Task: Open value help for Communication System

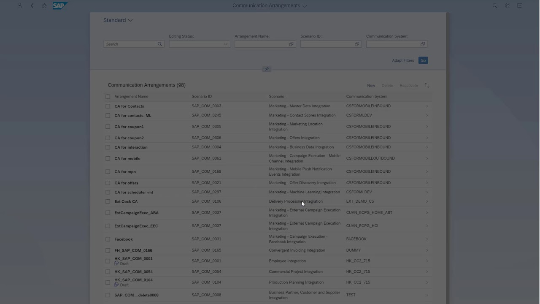Action: [x=423, y=44]
